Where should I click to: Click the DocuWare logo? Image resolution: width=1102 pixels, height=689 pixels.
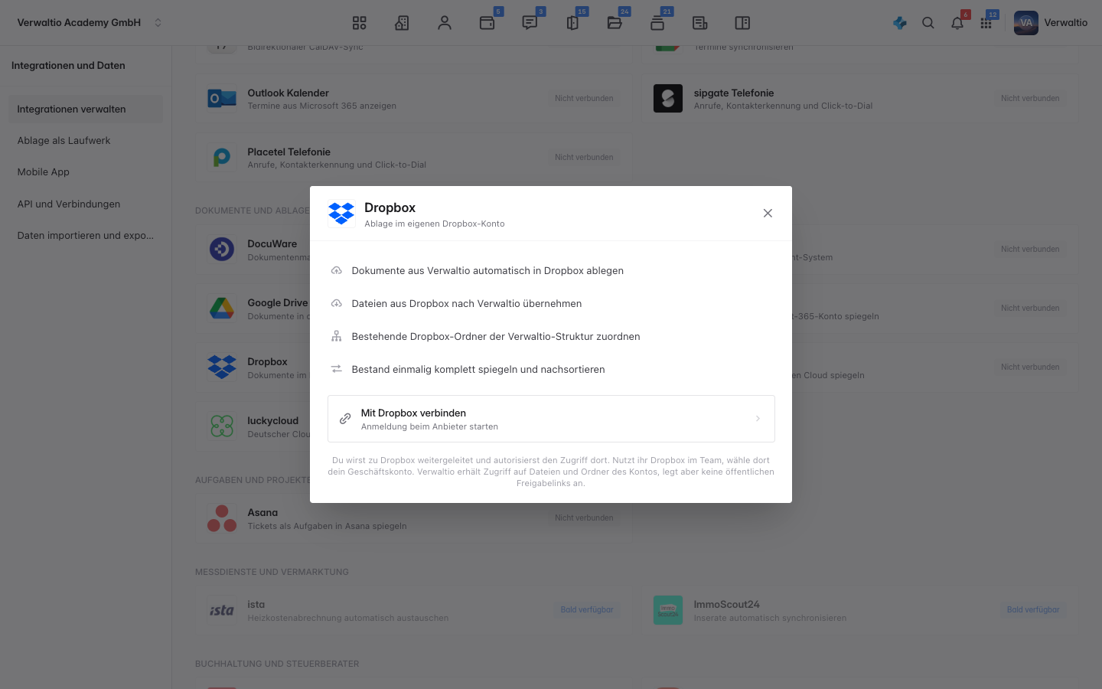222,250
